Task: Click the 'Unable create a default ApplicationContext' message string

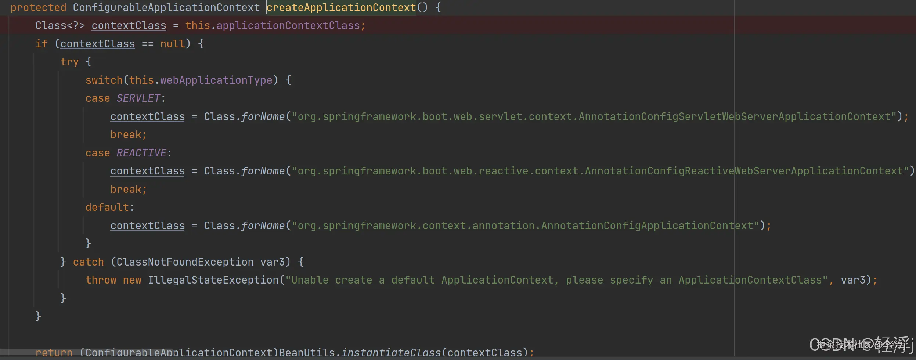Action: click(557, 280)
